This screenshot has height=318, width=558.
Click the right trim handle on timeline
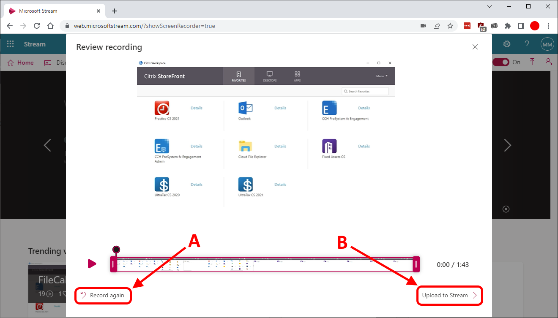pyautogui.click(x=416, y=264)
